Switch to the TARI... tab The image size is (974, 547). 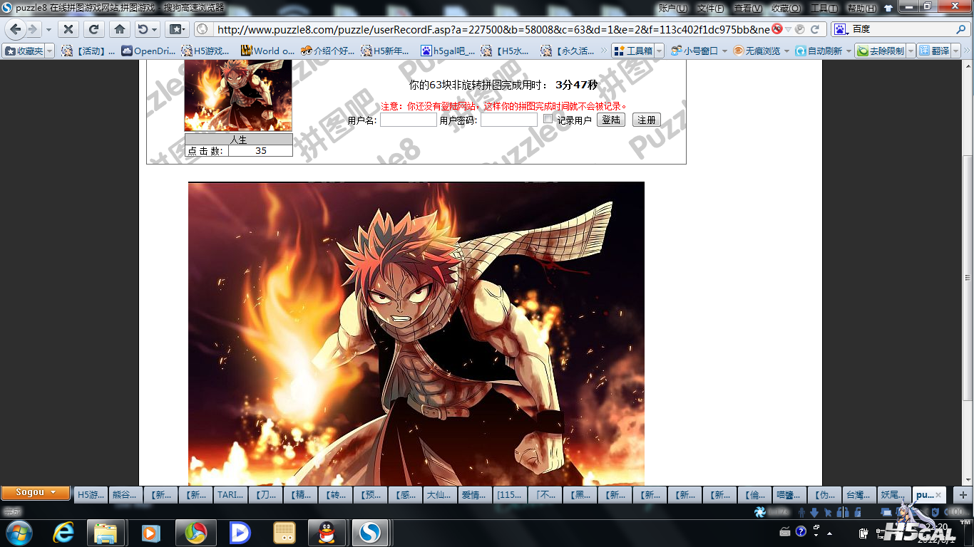coord(231,494)
